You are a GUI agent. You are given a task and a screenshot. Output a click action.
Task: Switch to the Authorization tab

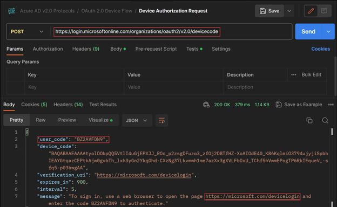coord(48,49)
